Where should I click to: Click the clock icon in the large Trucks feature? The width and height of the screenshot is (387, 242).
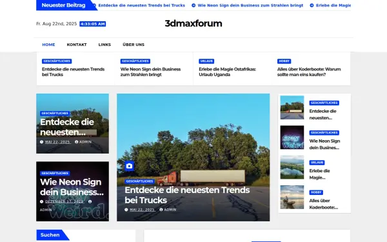[126, 210]
